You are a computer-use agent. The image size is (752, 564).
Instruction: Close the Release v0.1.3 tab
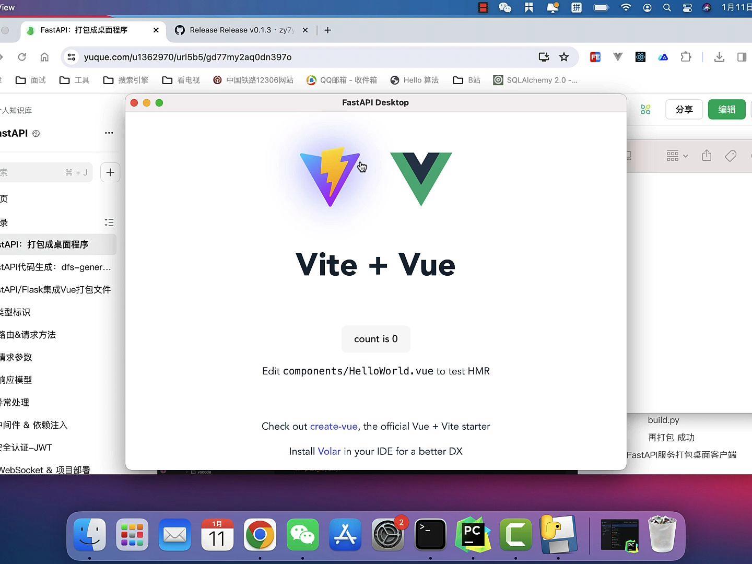(305, 30)
